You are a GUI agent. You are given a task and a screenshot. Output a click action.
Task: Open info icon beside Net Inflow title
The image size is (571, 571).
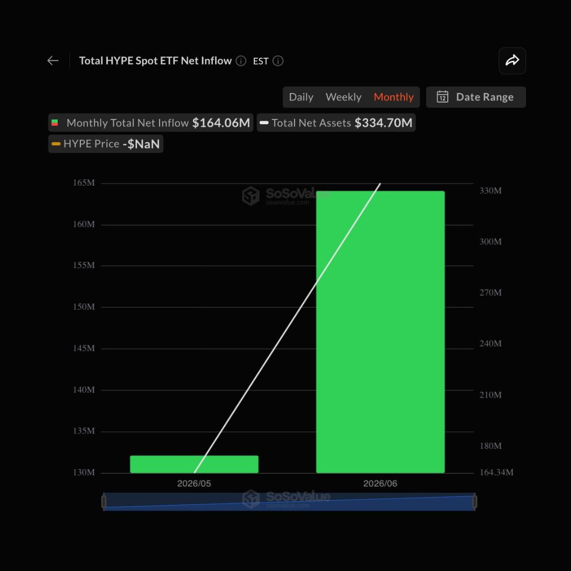tap(241, 61)
